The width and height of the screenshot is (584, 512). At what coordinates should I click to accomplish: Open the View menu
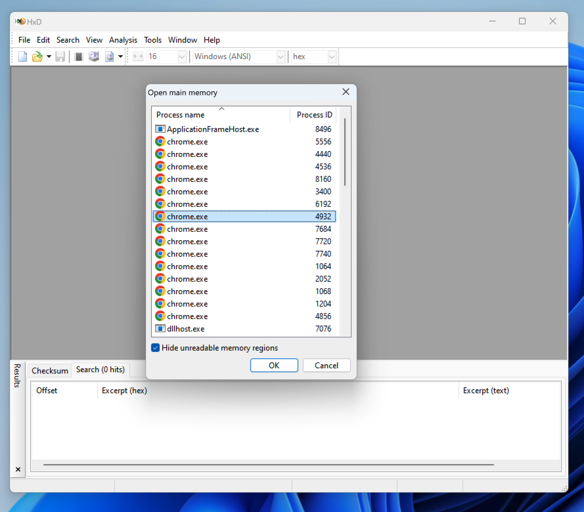tap(94, 40)
